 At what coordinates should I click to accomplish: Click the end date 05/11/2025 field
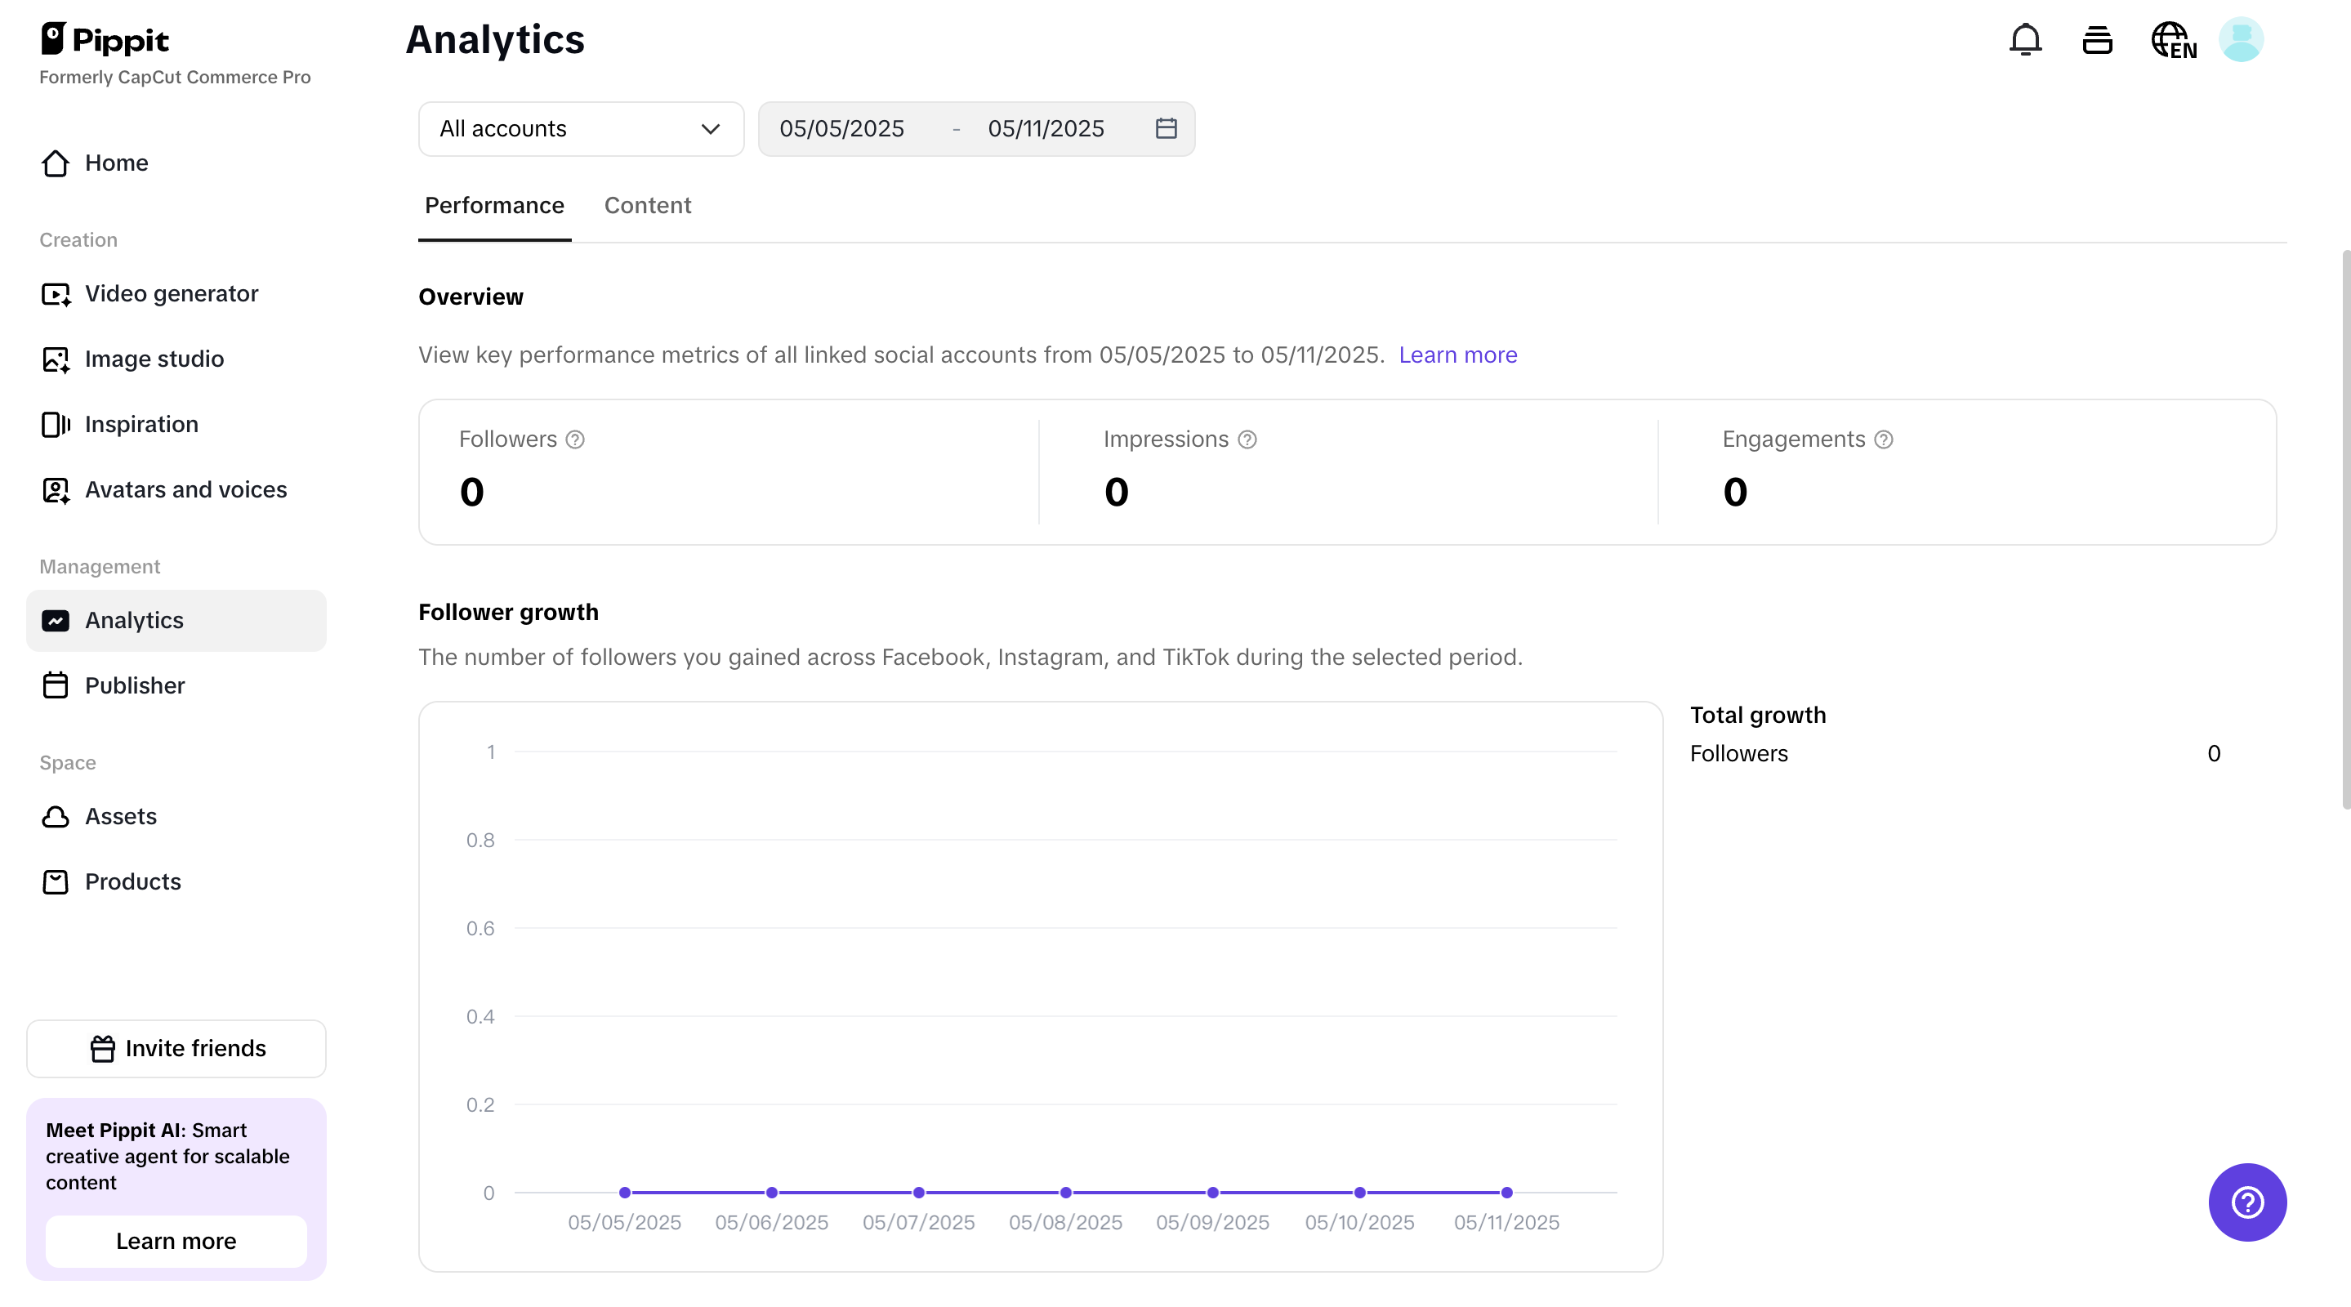point(1045,129)
